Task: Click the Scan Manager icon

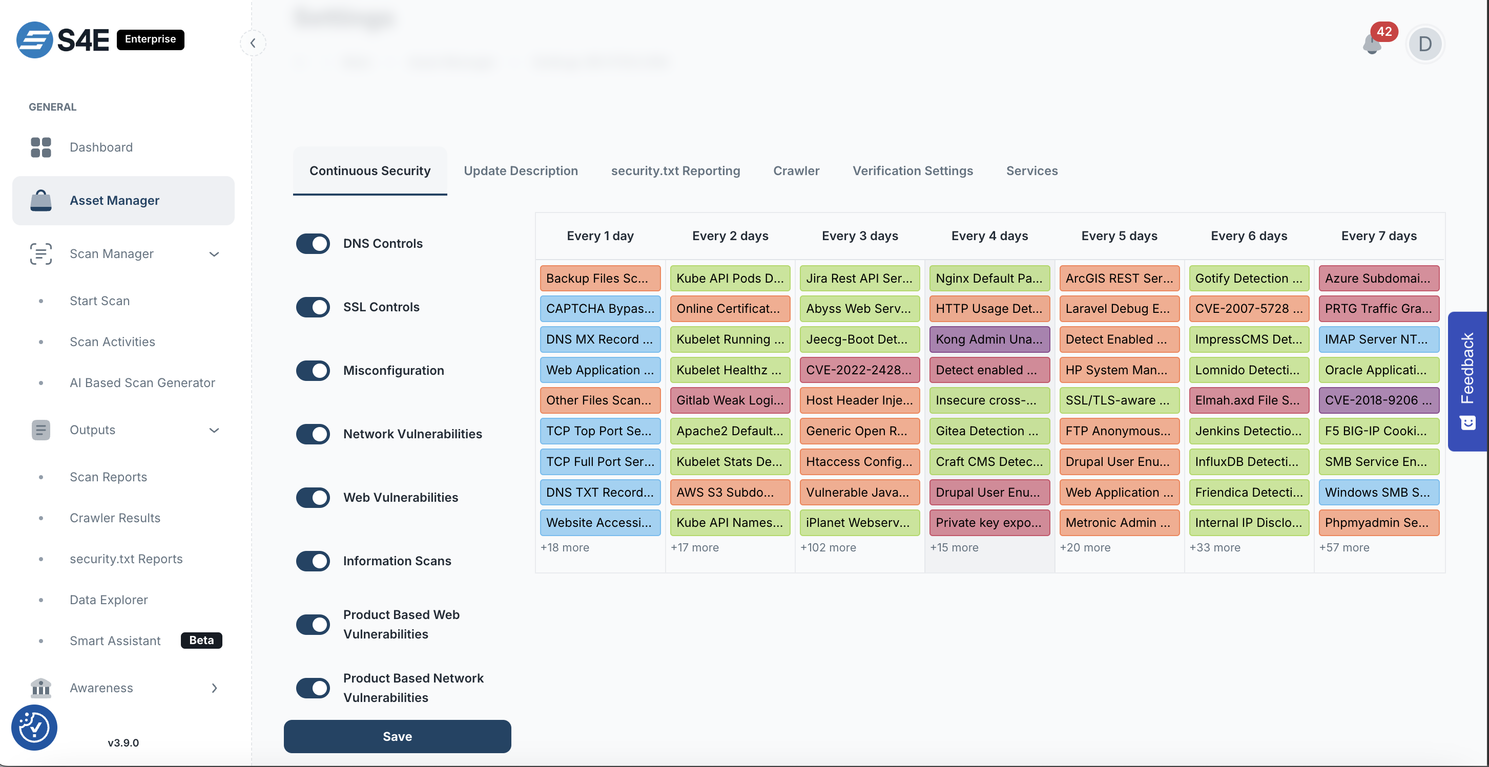Action: (x=40, y=253)
